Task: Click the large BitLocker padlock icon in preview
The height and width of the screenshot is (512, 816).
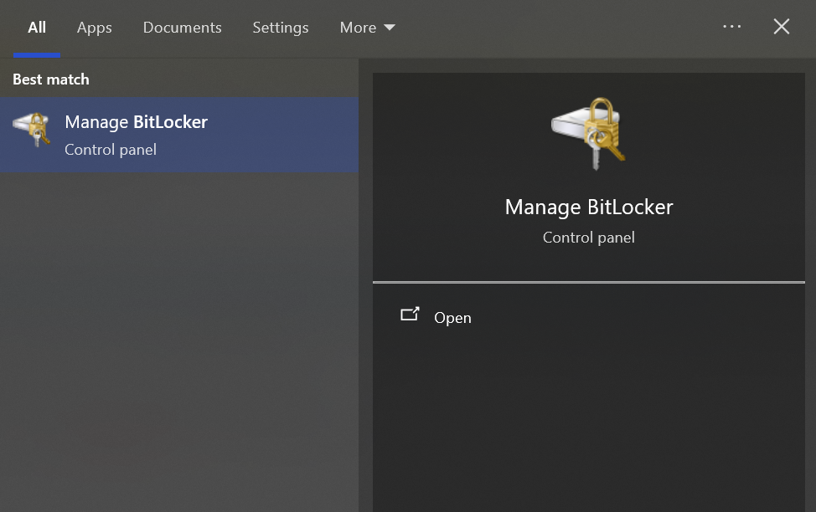Action: pos(588,133)
